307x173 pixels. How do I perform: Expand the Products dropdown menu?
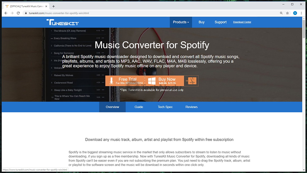click(181, 22)
